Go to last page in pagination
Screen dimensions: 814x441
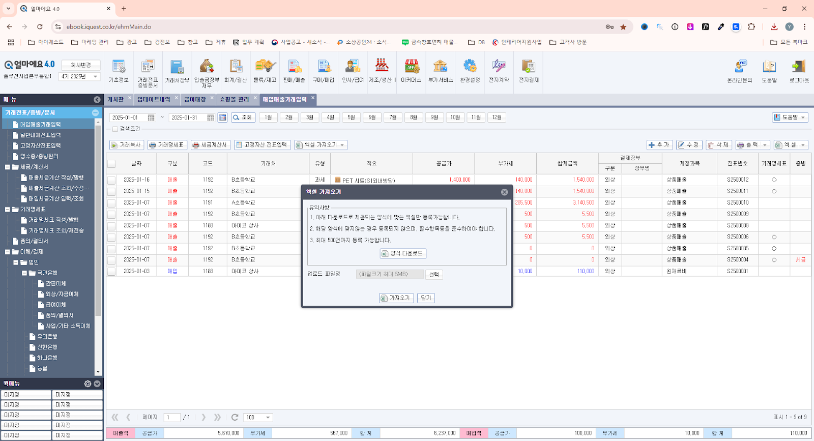(217, 417)
